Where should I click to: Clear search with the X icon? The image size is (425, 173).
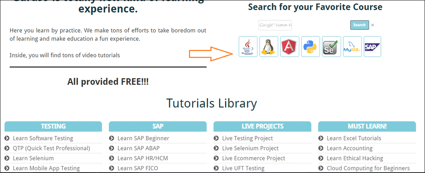372,25
